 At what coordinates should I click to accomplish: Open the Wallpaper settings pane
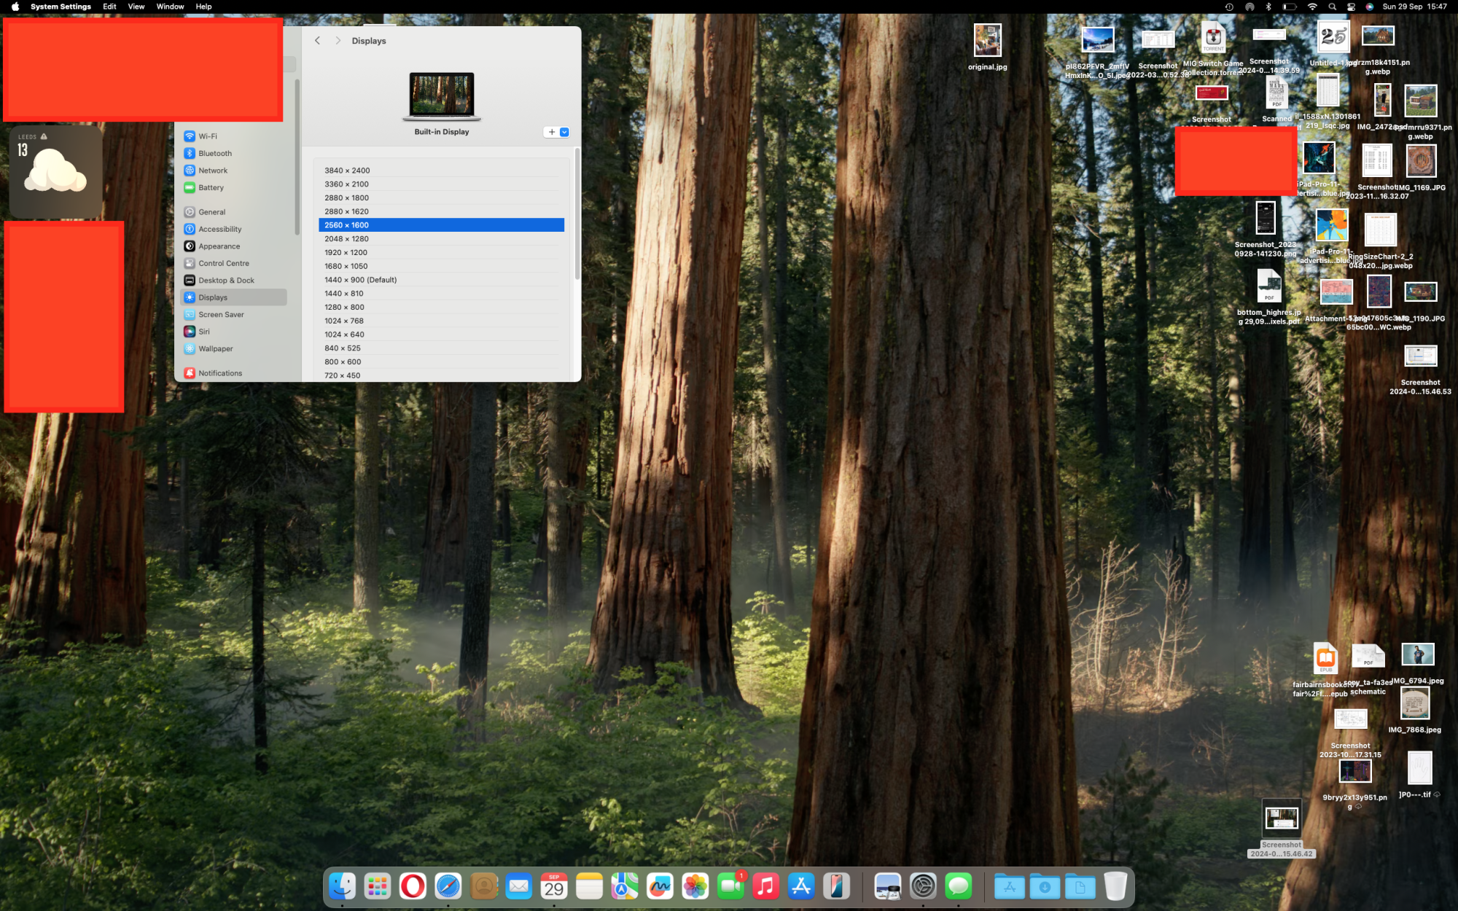pyautogui.click(x=215, y=348)
